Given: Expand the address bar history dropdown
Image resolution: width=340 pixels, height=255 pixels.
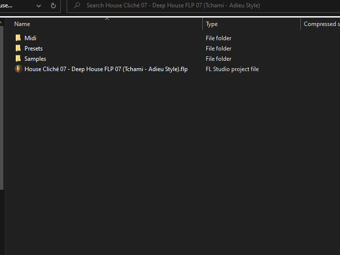Looking at the screenshot, I should point(39,6).
